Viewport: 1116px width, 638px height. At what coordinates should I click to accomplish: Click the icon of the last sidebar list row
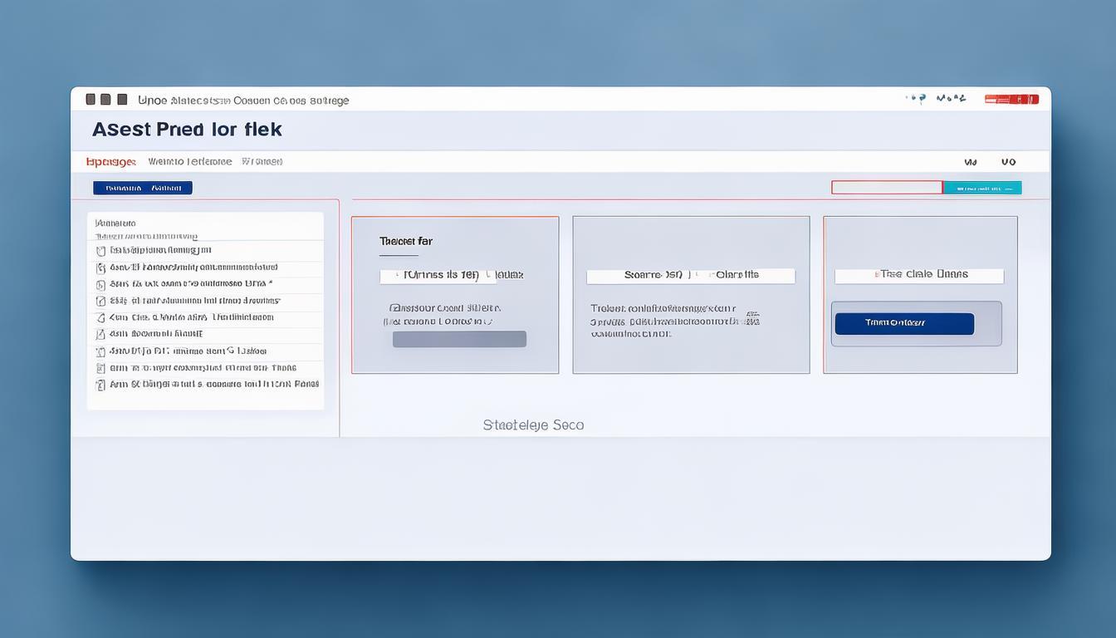[100, 385]
